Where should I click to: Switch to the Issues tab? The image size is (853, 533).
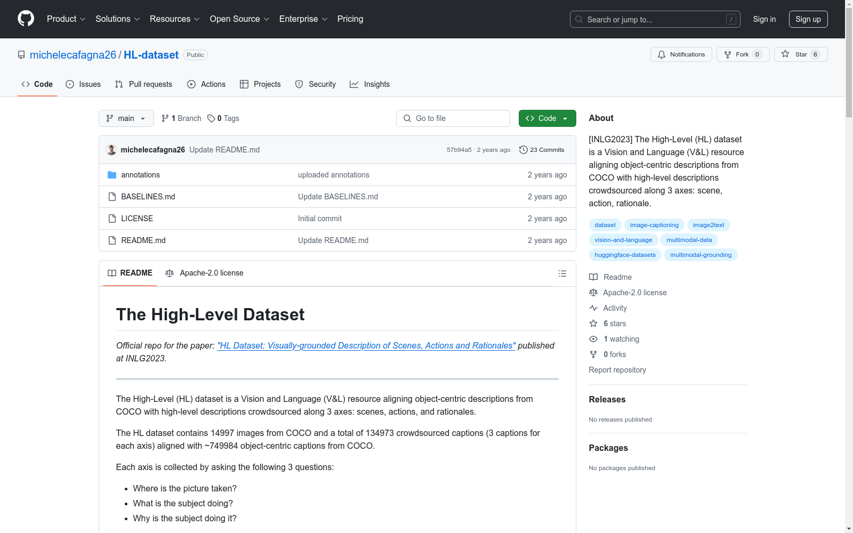83,84
